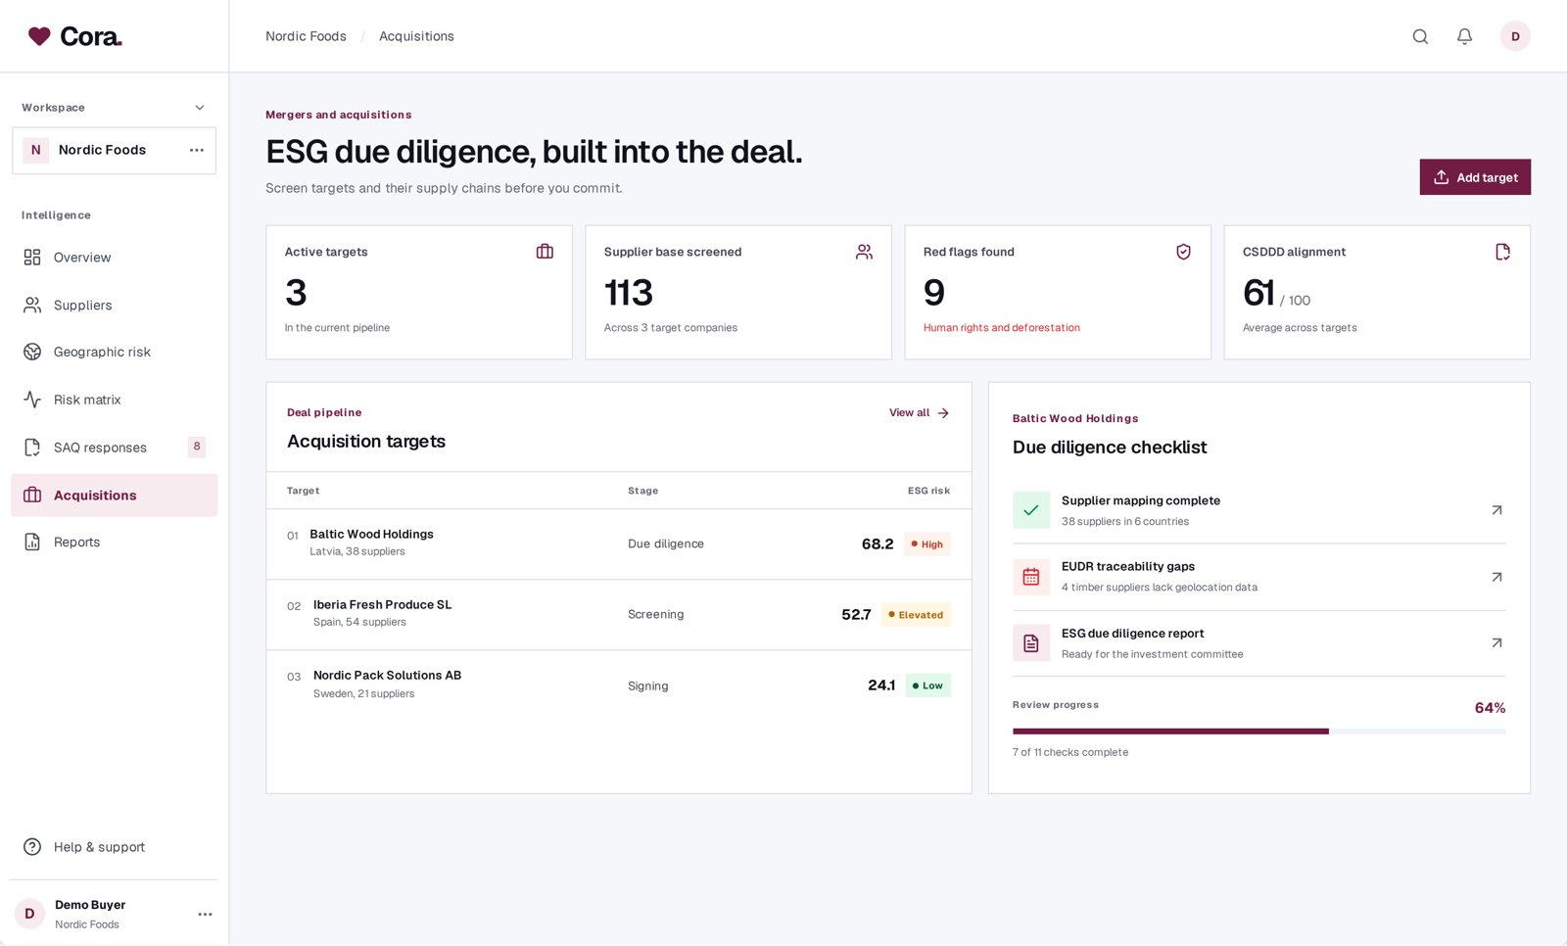Click the review progress bar
This screenshot has height=946, width=1567.
(x=1258, y=732)
